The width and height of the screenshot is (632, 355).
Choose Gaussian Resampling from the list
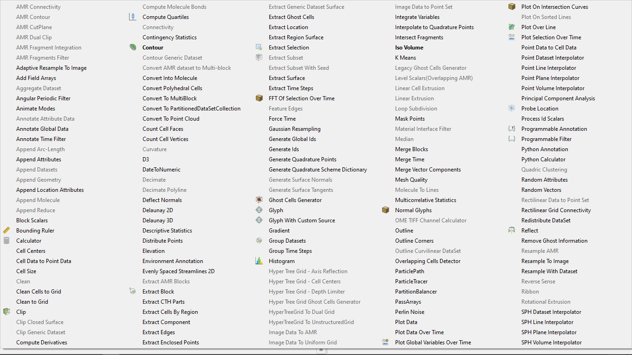[x=294, y=129]
